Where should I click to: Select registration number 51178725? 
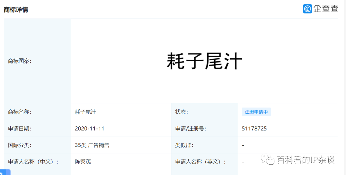click(254, 129)
